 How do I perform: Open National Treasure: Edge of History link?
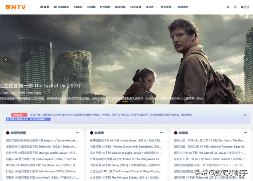point(210,147)
